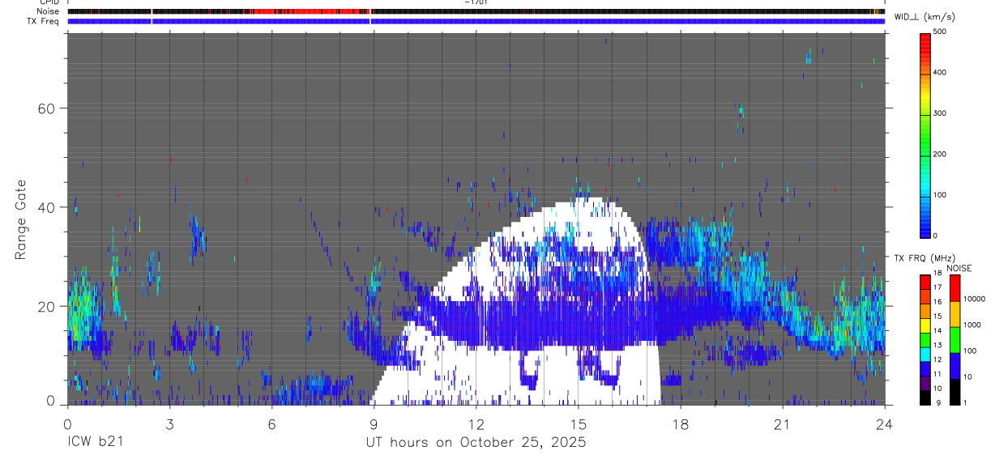
Task: Click the "WID⊥ (km/s)" color bar title
Action: (x=924, y=17)
